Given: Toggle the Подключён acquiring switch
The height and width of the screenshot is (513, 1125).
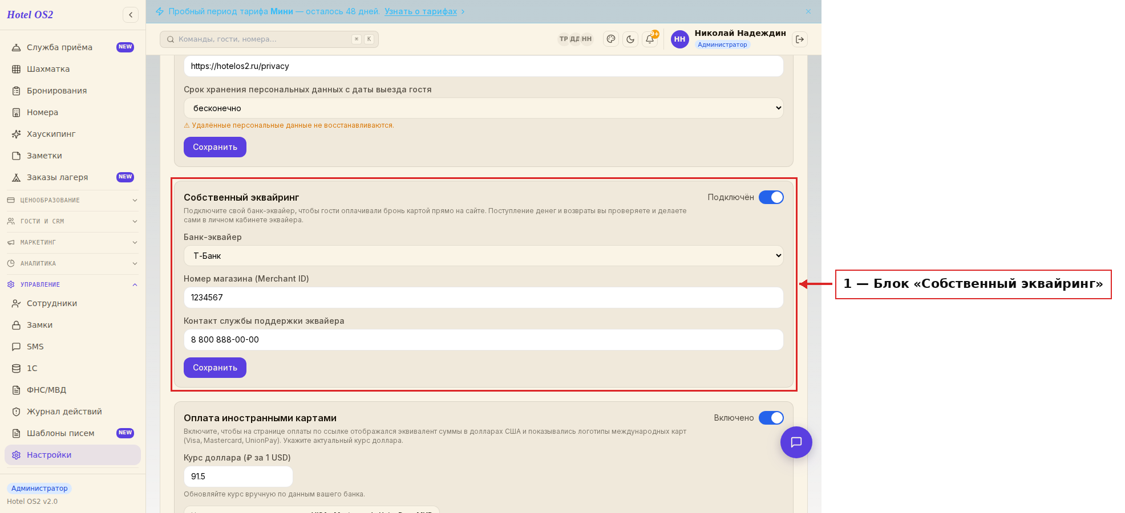Looking at the screenshot, I should click(x=771, y=197).
